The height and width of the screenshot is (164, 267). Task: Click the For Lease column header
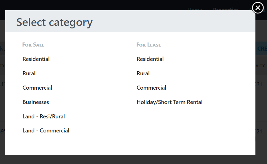coord(149,45)
